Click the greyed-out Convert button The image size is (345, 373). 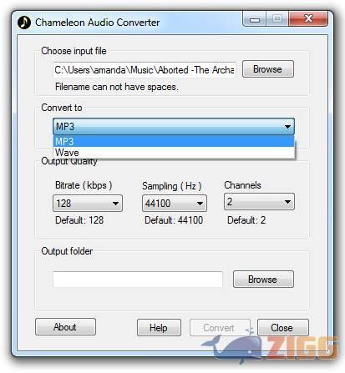tap(220, 328)
